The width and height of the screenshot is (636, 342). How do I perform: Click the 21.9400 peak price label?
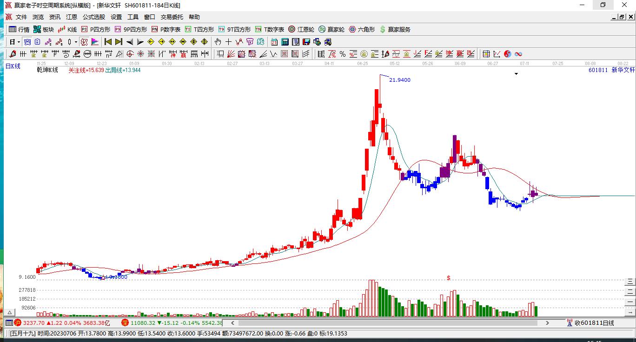point(400,80)
